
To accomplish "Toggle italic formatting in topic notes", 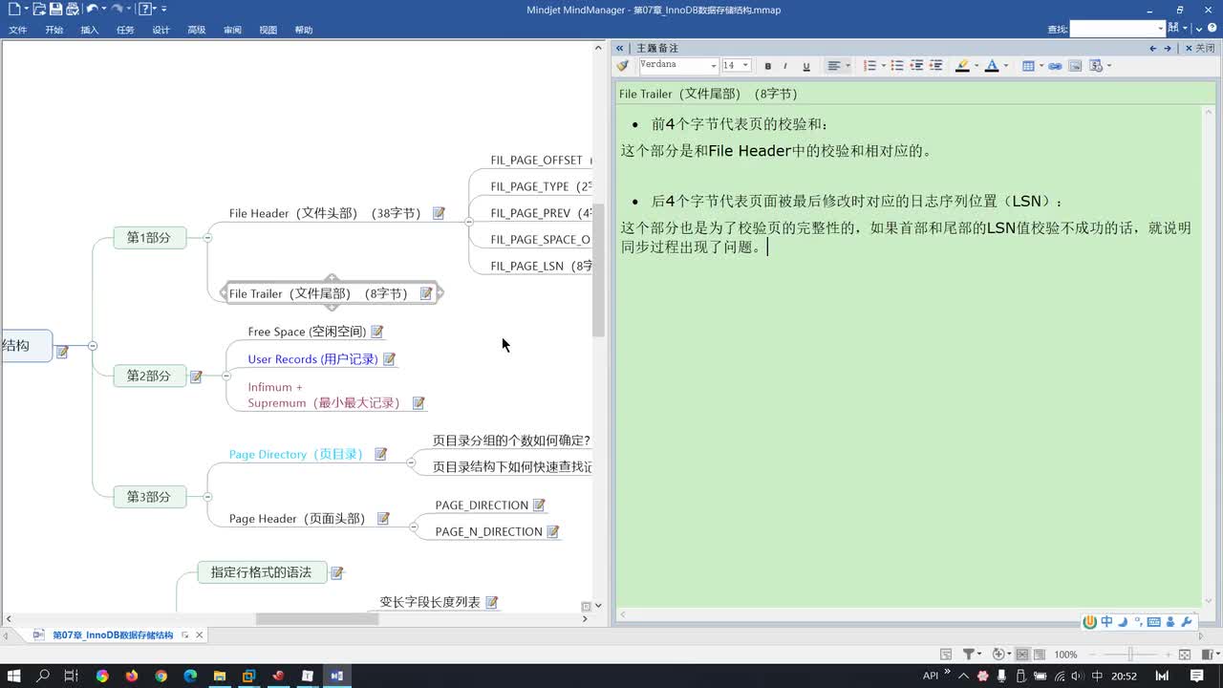I will [785, 66].
